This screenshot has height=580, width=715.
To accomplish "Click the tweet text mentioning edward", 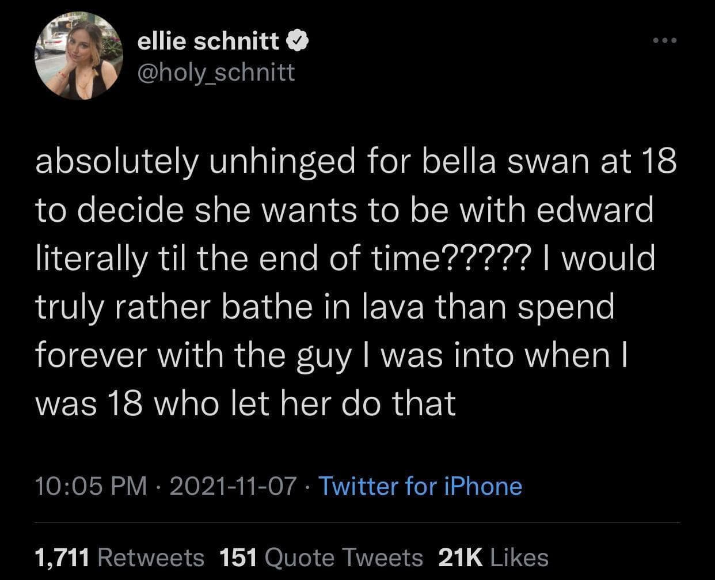I will [x=344, y=210].
